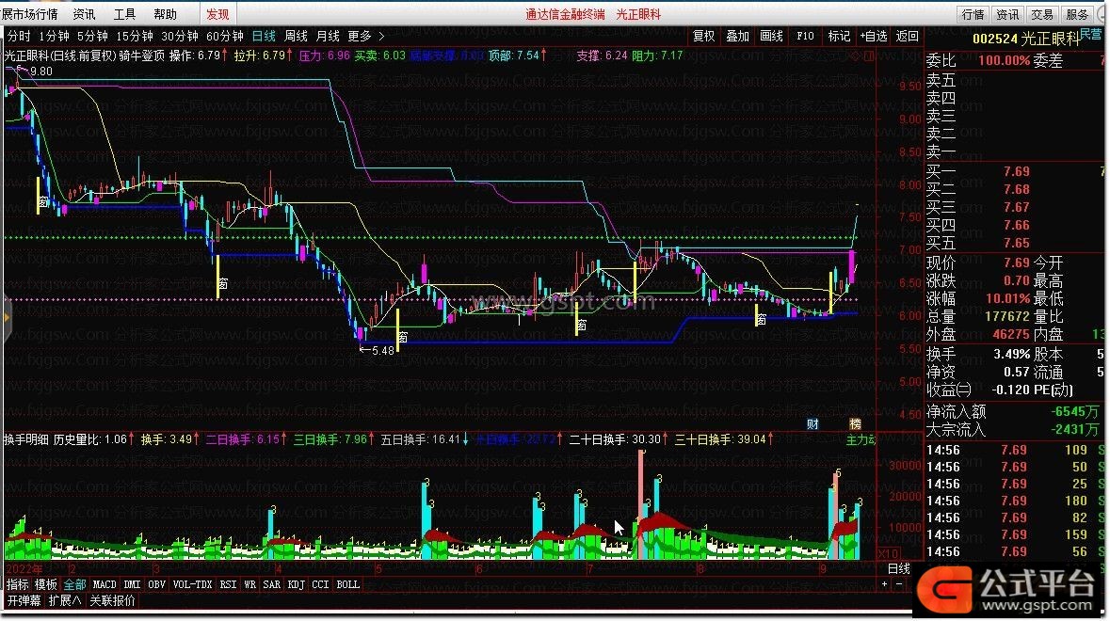Click the 榜 ranking marker icon
Image resolution: width=1110 pixels, height=621 pixels.
coord(855,423)
